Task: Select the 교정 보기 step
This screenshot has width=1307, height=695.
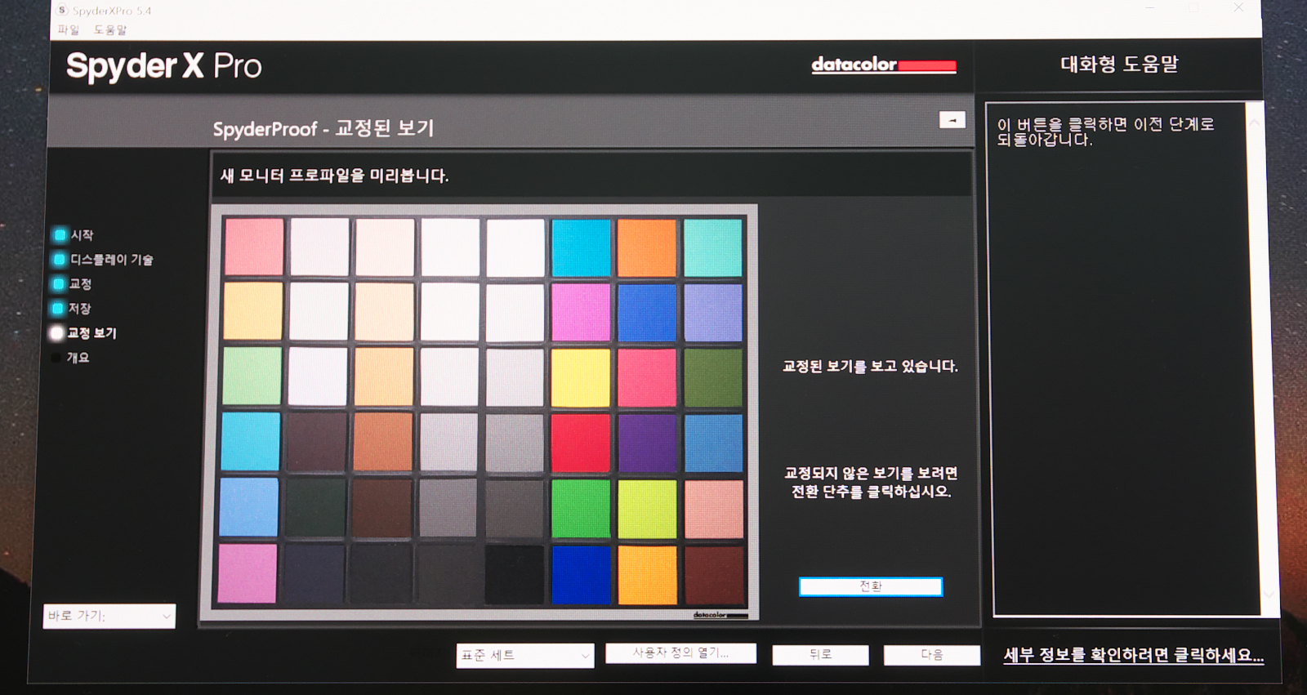Action: [x=84, y=333]
